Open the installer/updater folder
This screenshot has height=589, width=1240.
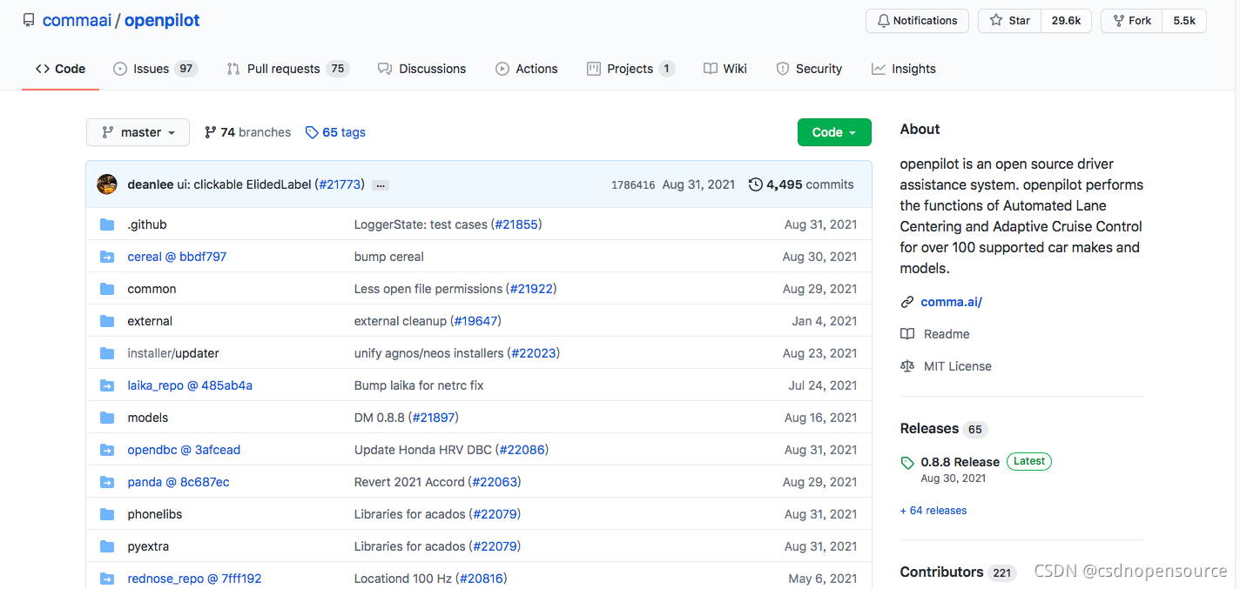[173, 353]
